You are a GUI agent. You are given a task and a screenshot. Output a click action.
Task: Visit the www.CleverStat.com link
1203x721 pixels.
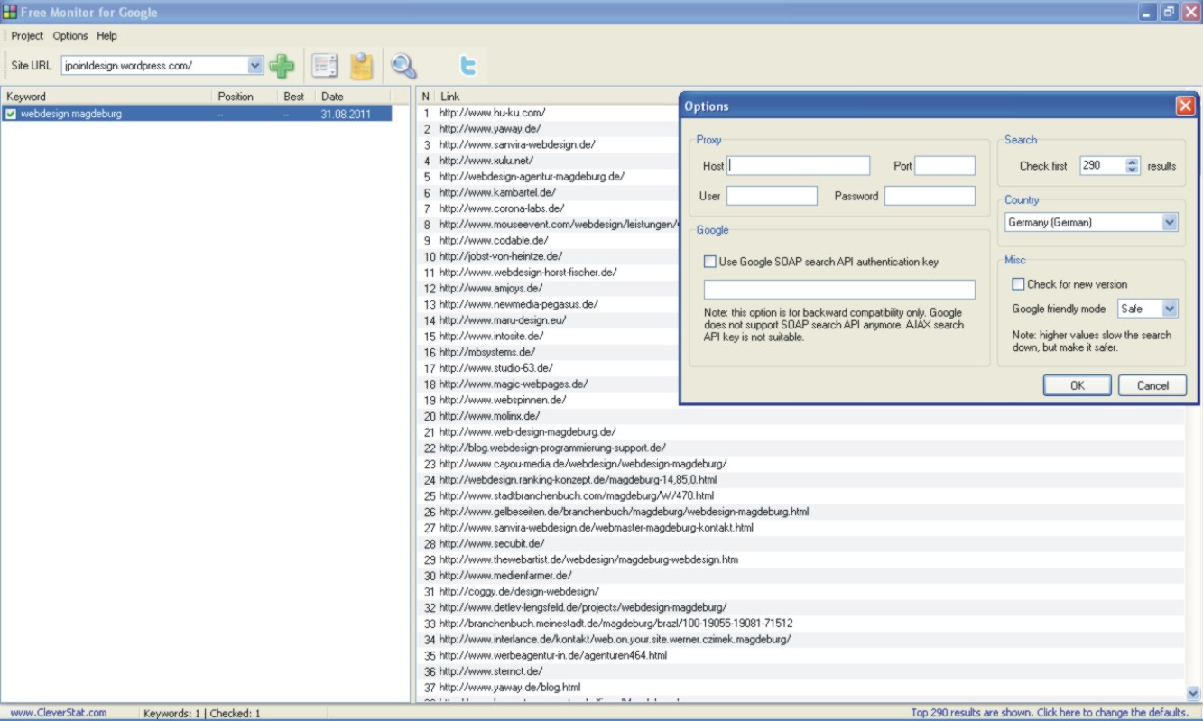[x=59, y=713]
